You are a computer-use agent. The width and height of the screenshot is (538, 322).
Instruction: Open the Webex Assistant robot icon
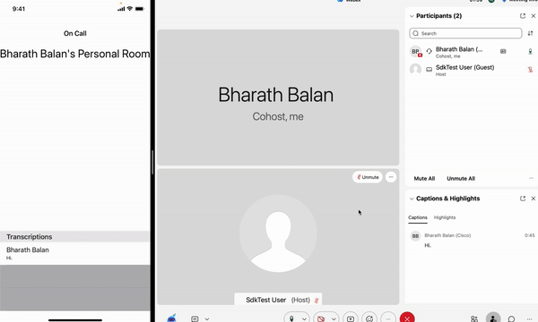[x=171, y=318]
